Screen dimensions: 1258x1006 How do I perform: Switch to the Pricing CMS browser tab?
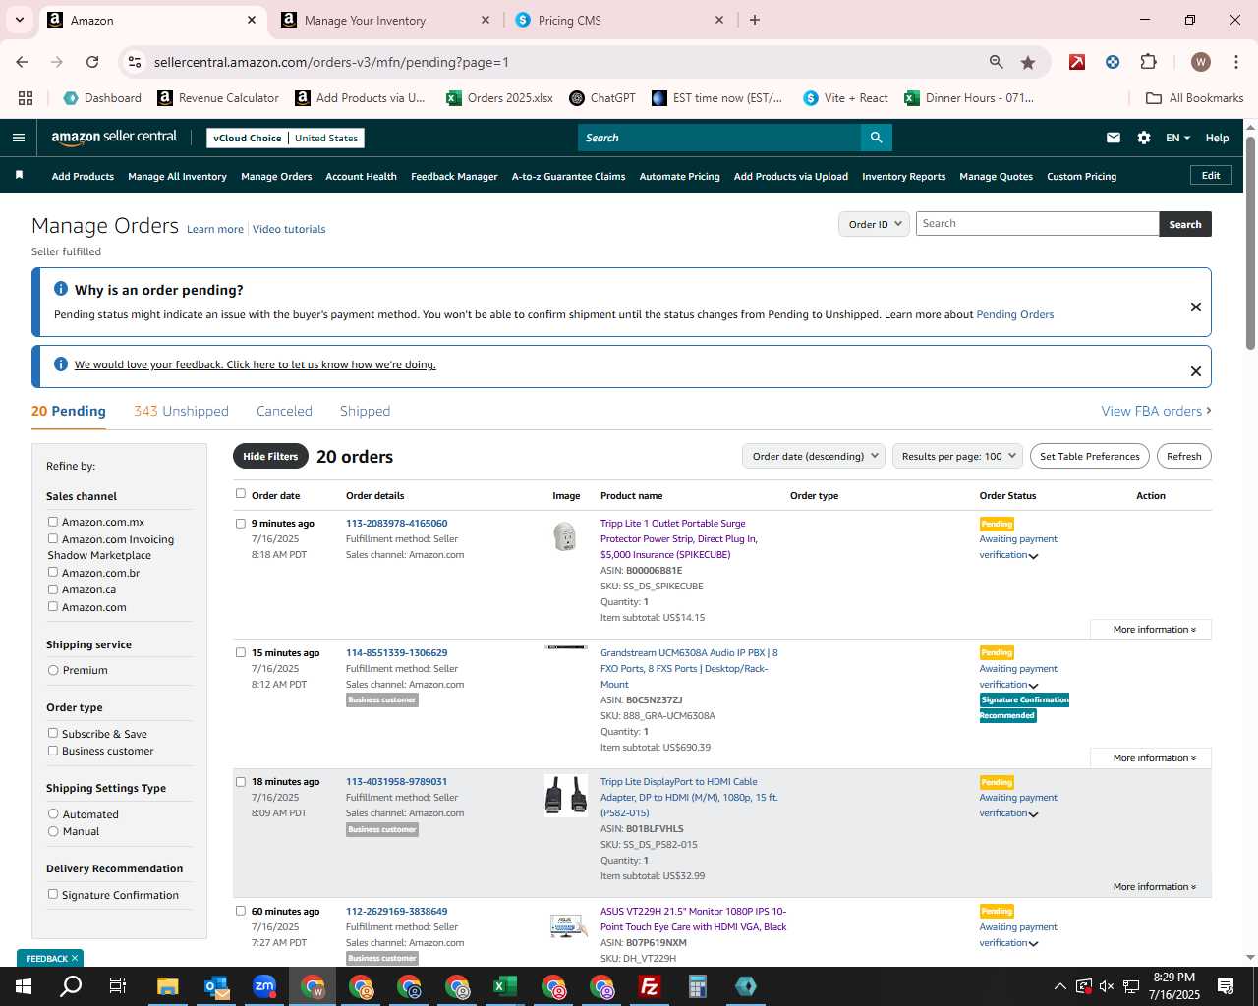pyautogui.click(x=569, y=20)
